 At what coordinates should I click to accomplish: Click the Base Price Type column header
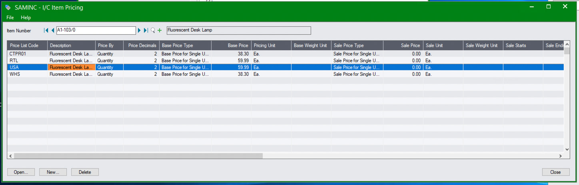click(185, 45)
